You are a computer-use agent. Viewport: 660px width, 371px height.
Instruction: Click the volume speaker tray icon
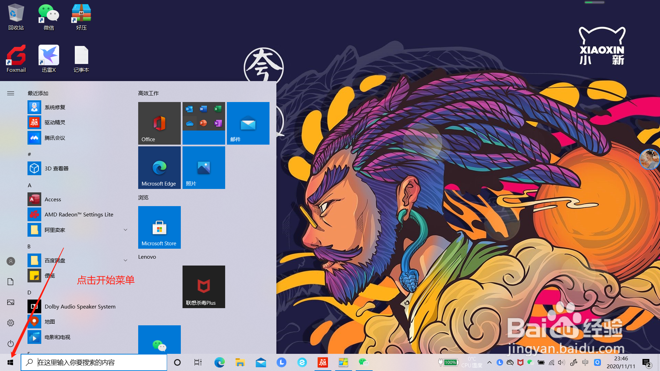(561, 362)
